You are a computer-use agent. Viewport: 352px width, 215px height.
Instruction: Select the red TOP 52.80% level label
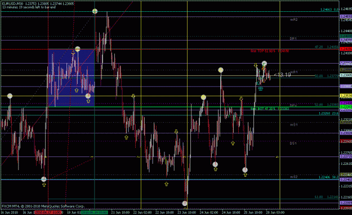coord(270,51)
